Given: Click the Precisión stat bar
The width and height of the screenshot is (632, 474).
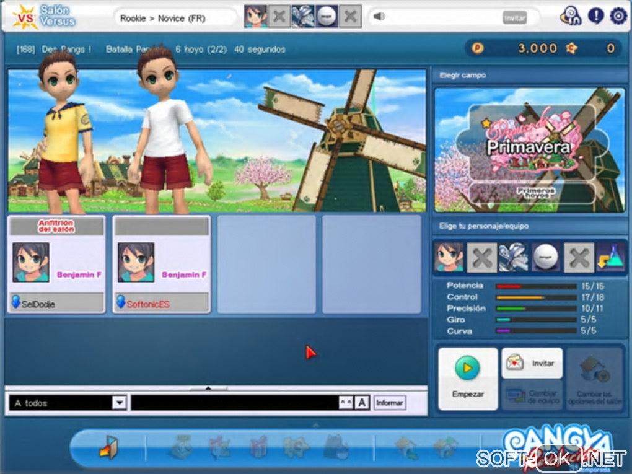Looking at the screenshot, I should point(536,309).
